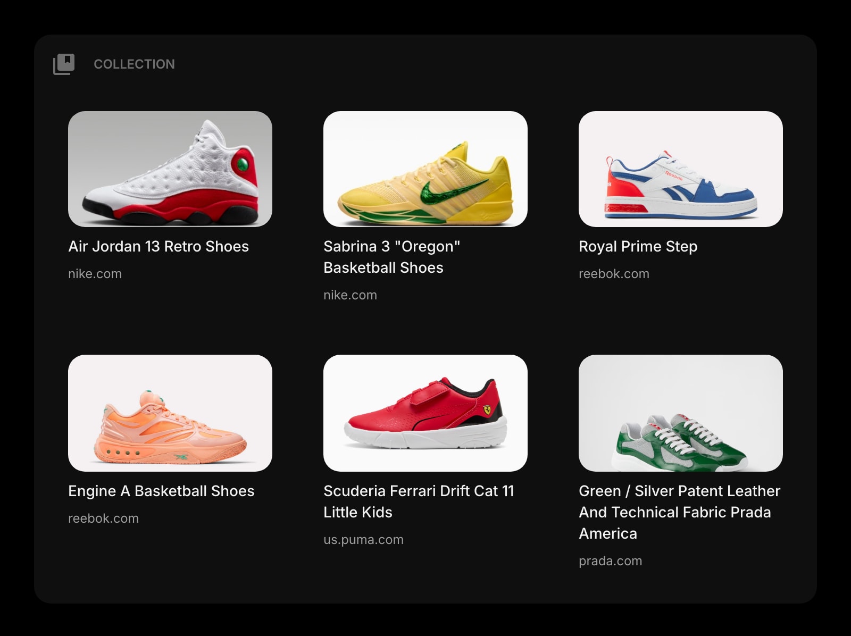This screenshot has height=636, width=851.
Task: Visit nike.com under Air Jordan 13
Action: click(x=95, y=274)
